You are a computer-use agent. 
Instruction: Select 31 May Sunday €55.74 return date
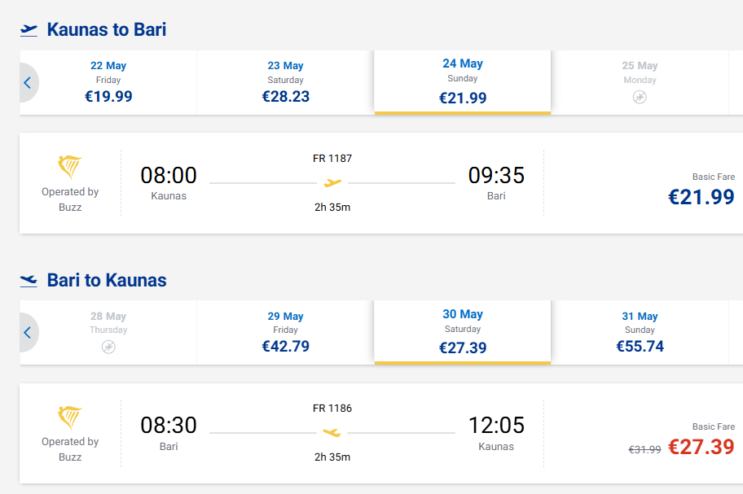click(640, 332)
